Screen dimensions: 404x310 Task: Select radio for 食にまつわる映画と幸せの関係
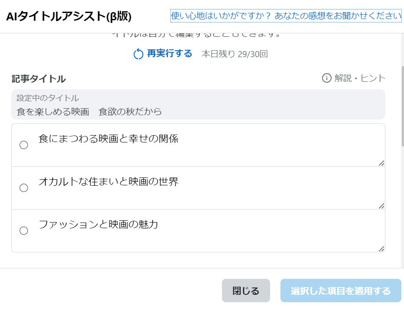tap(24, 145)
